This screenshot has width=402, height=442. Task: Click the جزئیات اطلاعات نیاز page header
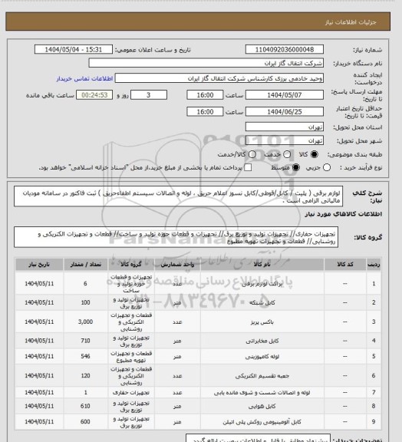point(351,22)
